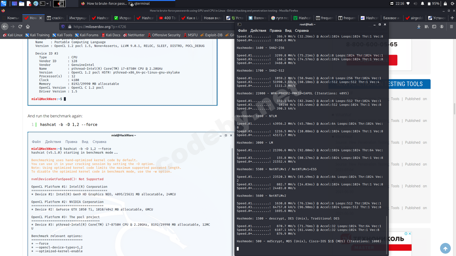
Task: Reload the current Firefox page
Action: click(x=20, y=26)
